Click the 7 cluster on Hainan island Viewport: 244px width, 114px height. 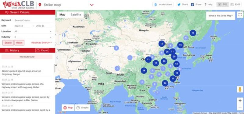click(x=157, y=92)
